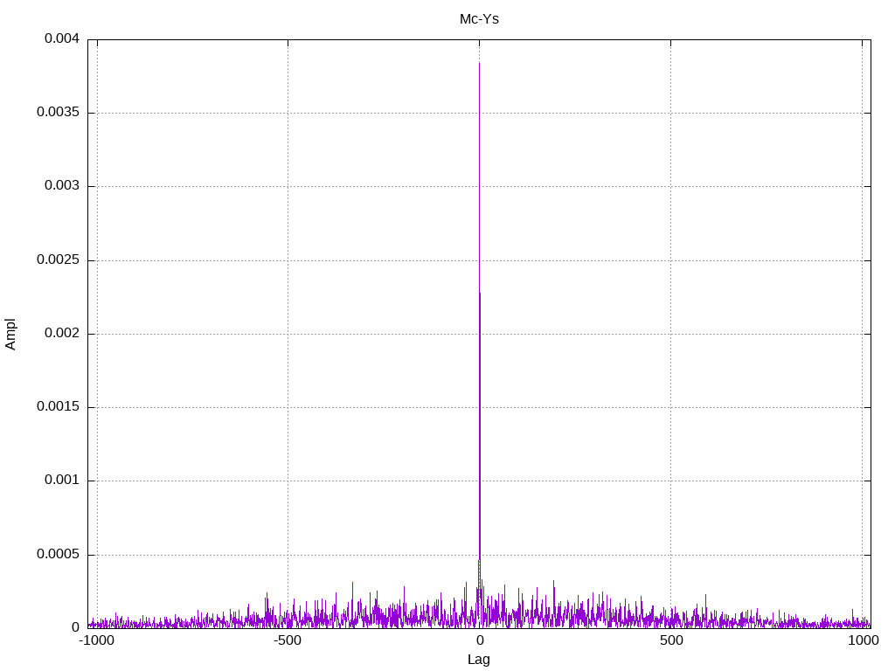Viewport: 895px width, 671px height.
Task: Select the y-axis tick label 0.0015
Action: click(58, 406)
